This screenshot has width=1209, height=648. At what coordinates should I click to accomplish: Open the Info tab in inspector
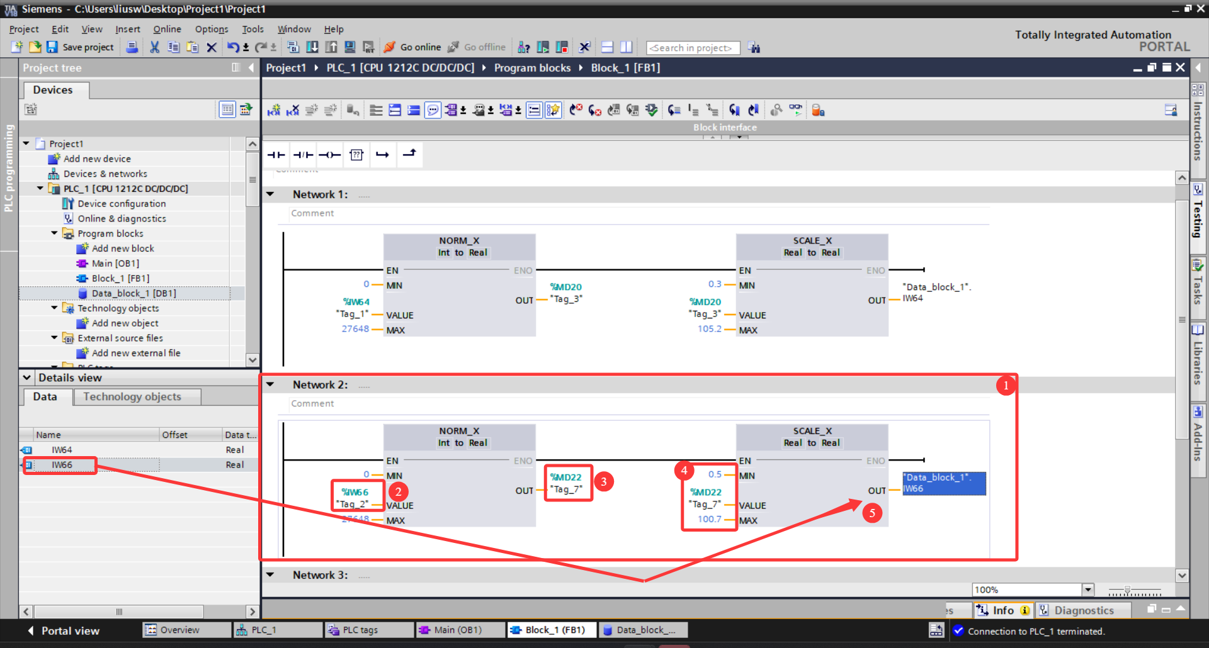(x=1004, y=610)
